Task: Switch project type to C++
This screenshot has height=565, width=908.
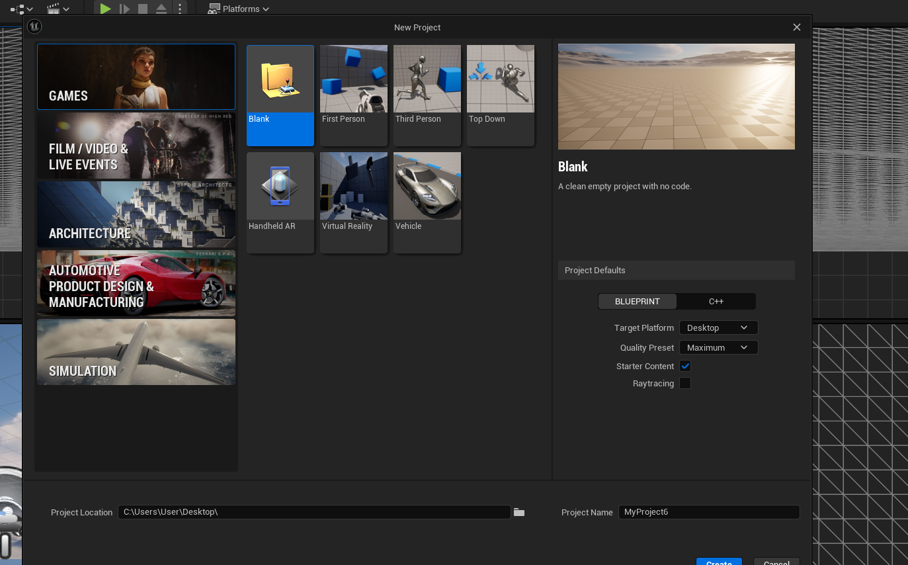Action: [716, 301]
